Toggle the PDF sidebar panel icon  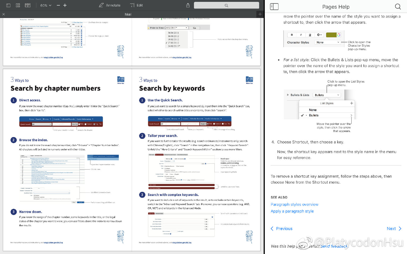click(8, 5)
